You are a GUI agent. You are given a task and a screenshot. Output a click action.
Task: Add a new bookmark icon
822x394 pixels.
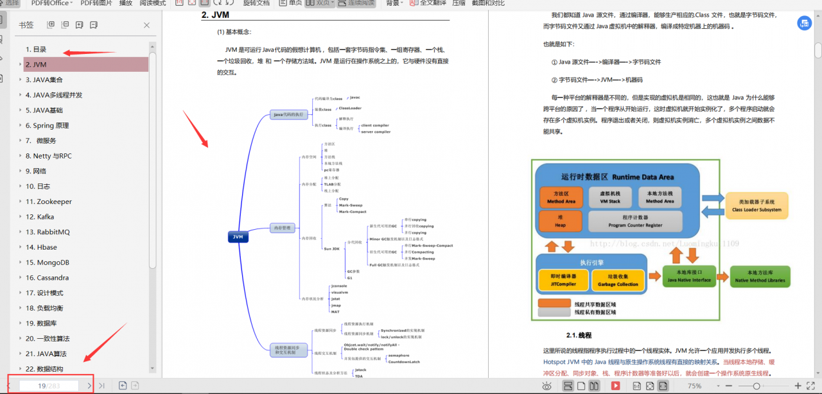(x=80, y=25)
